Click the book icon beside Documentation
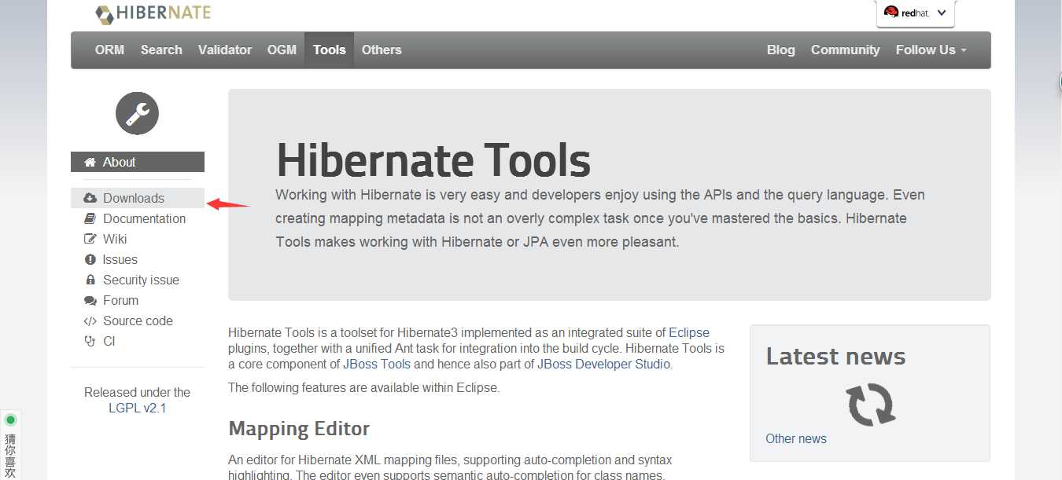This screenshot has width=1062, height=480. click(x=90, y=218)
